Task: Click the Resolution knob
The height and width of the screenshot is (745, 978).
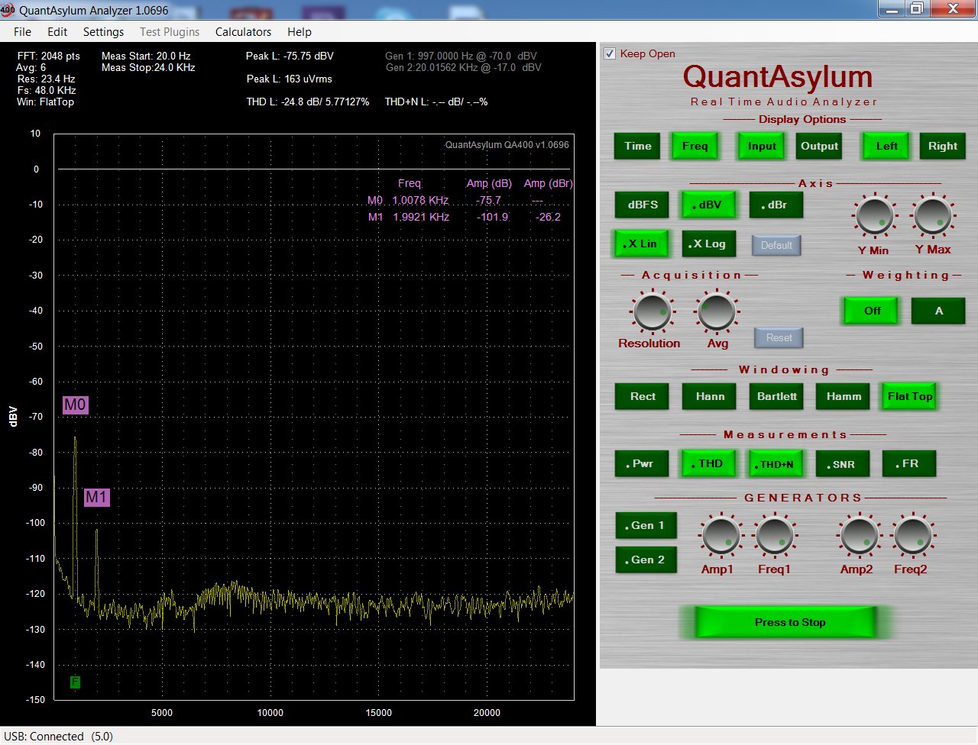Action: (x=652, y=312)
